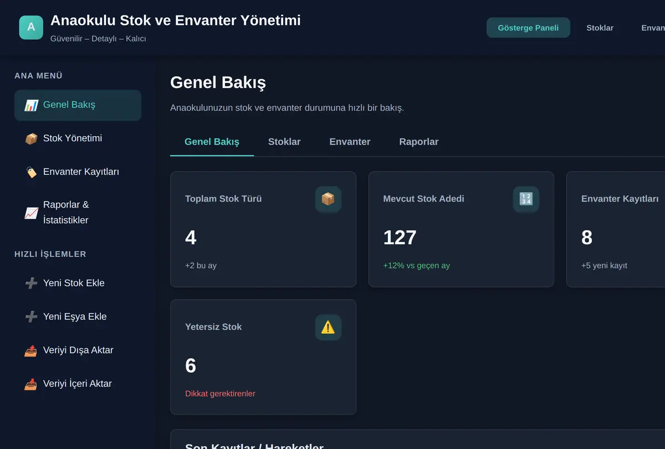665x449 pixels.
Task: Click the "Güvenilir – Detaylı – Kalıcı" tagline
Action: [x=98, y=39]
